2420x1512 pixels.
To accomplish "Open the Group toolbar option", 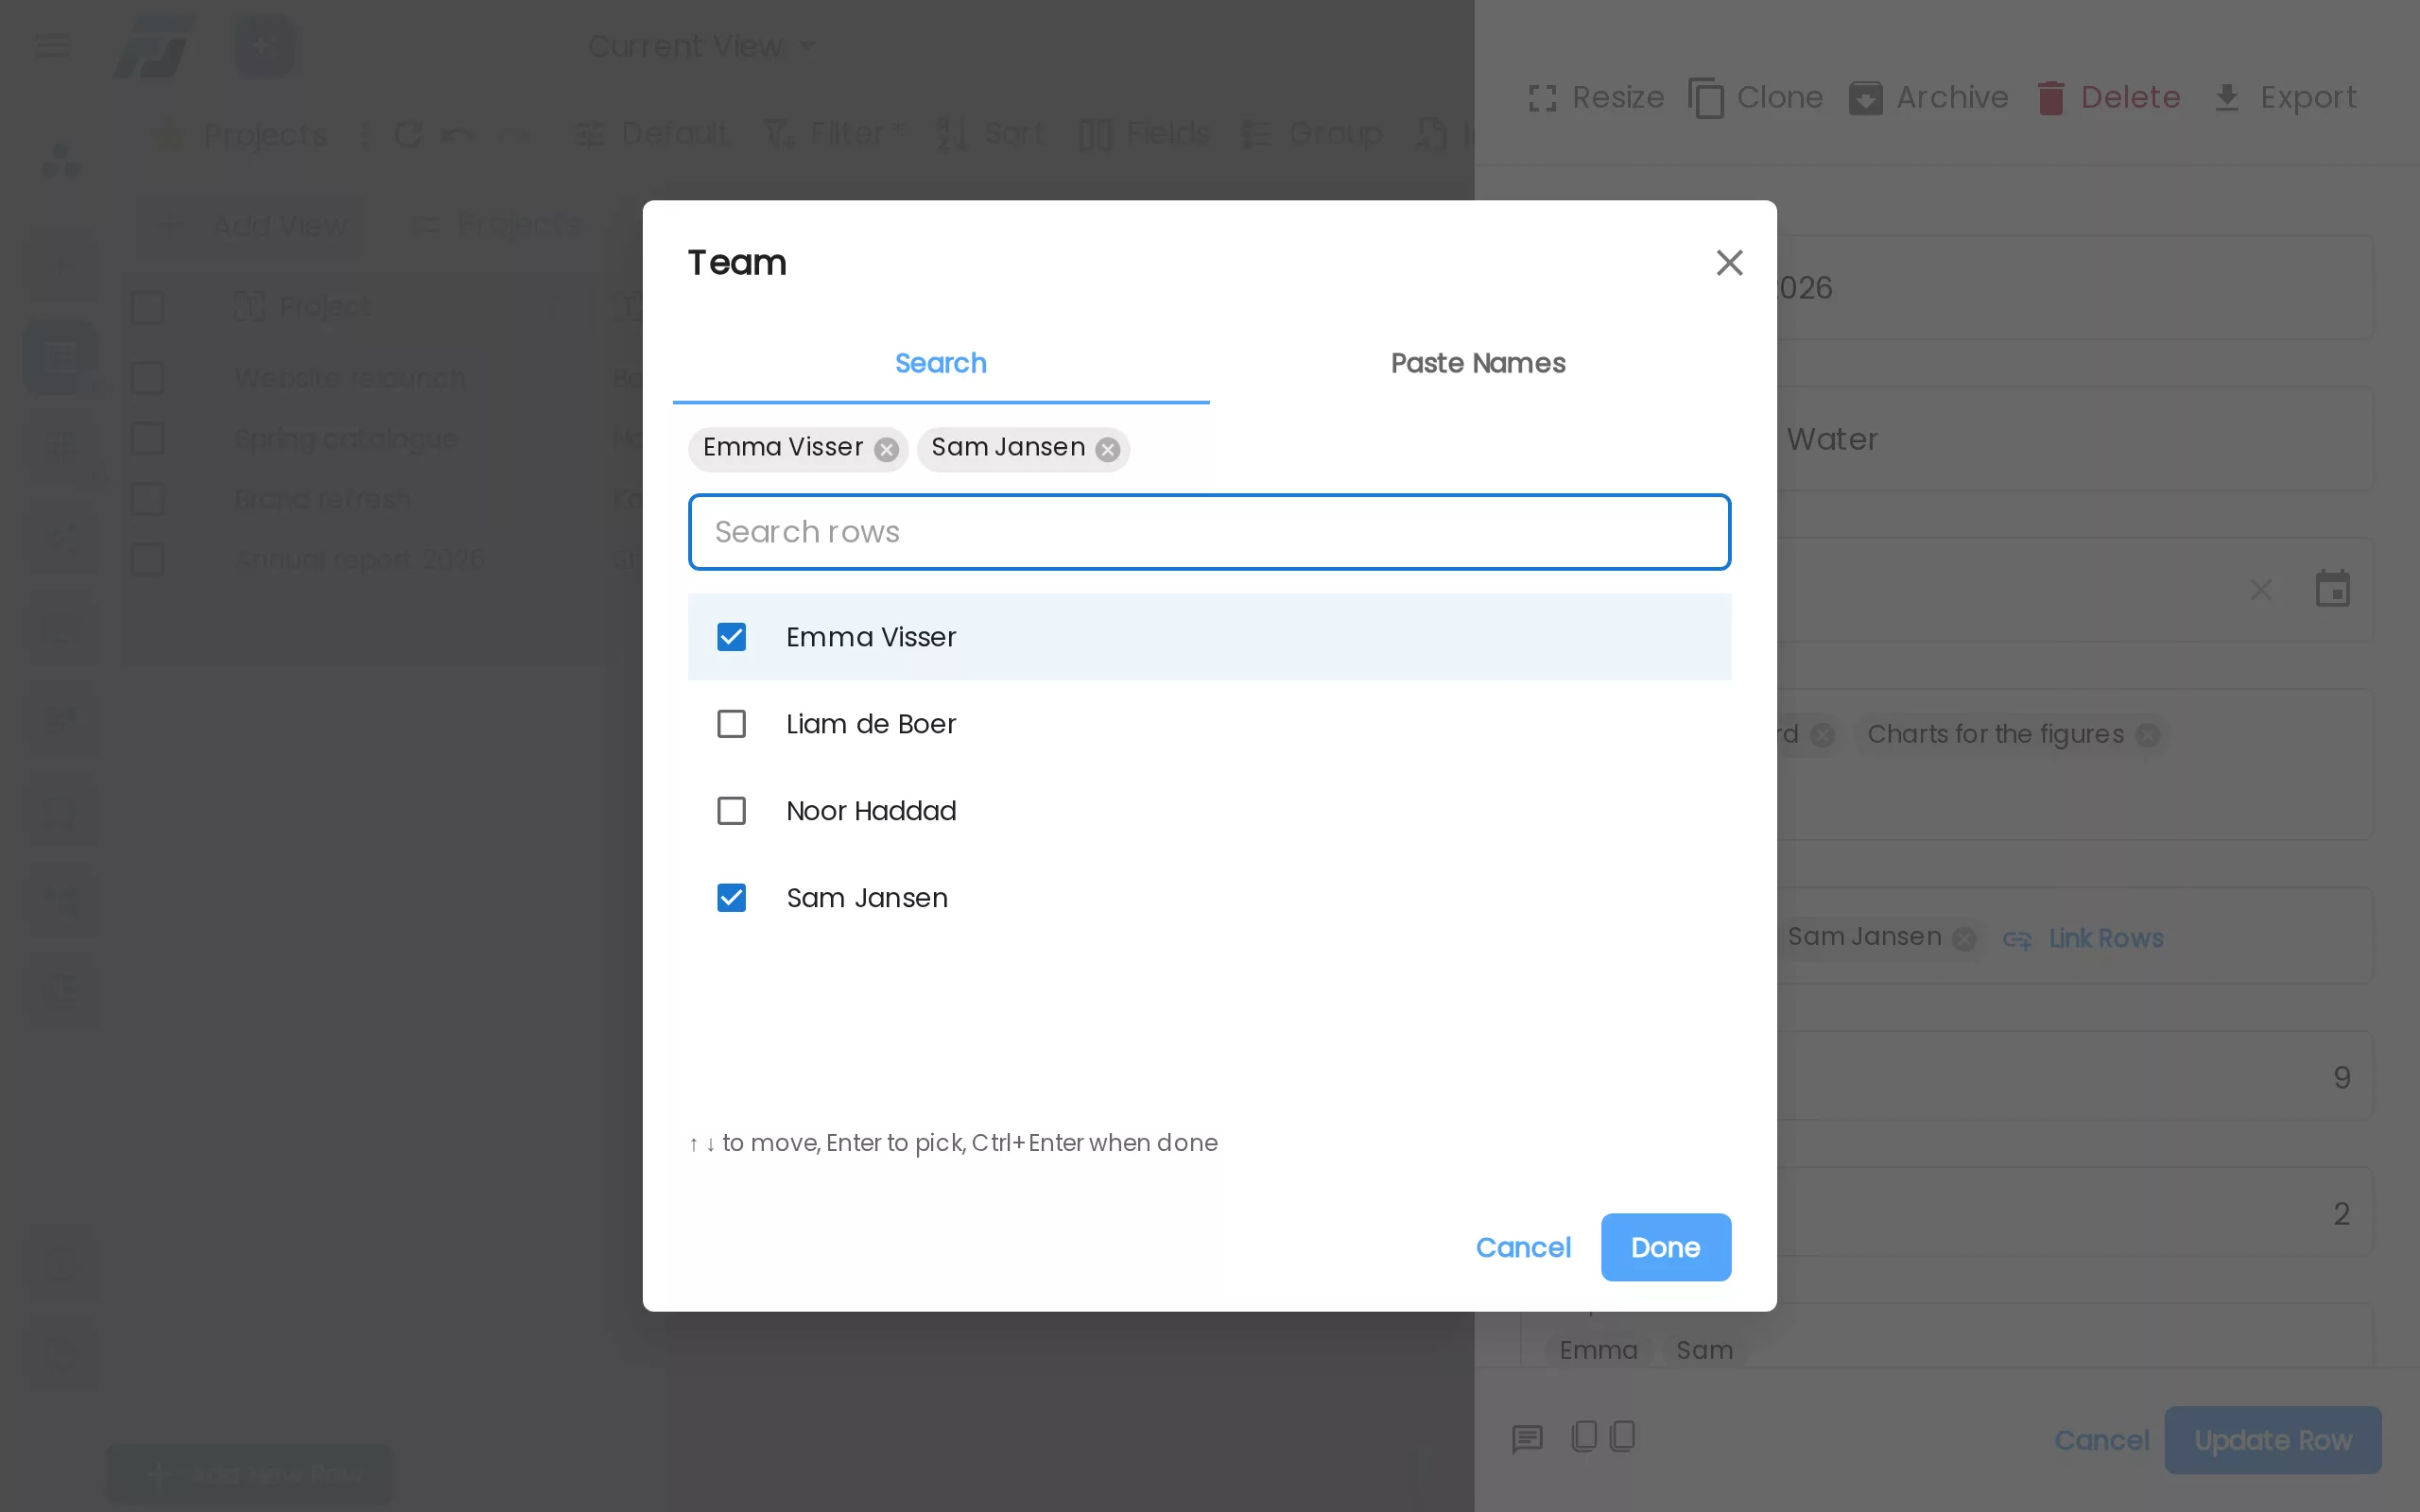I will coord(1312,133).
